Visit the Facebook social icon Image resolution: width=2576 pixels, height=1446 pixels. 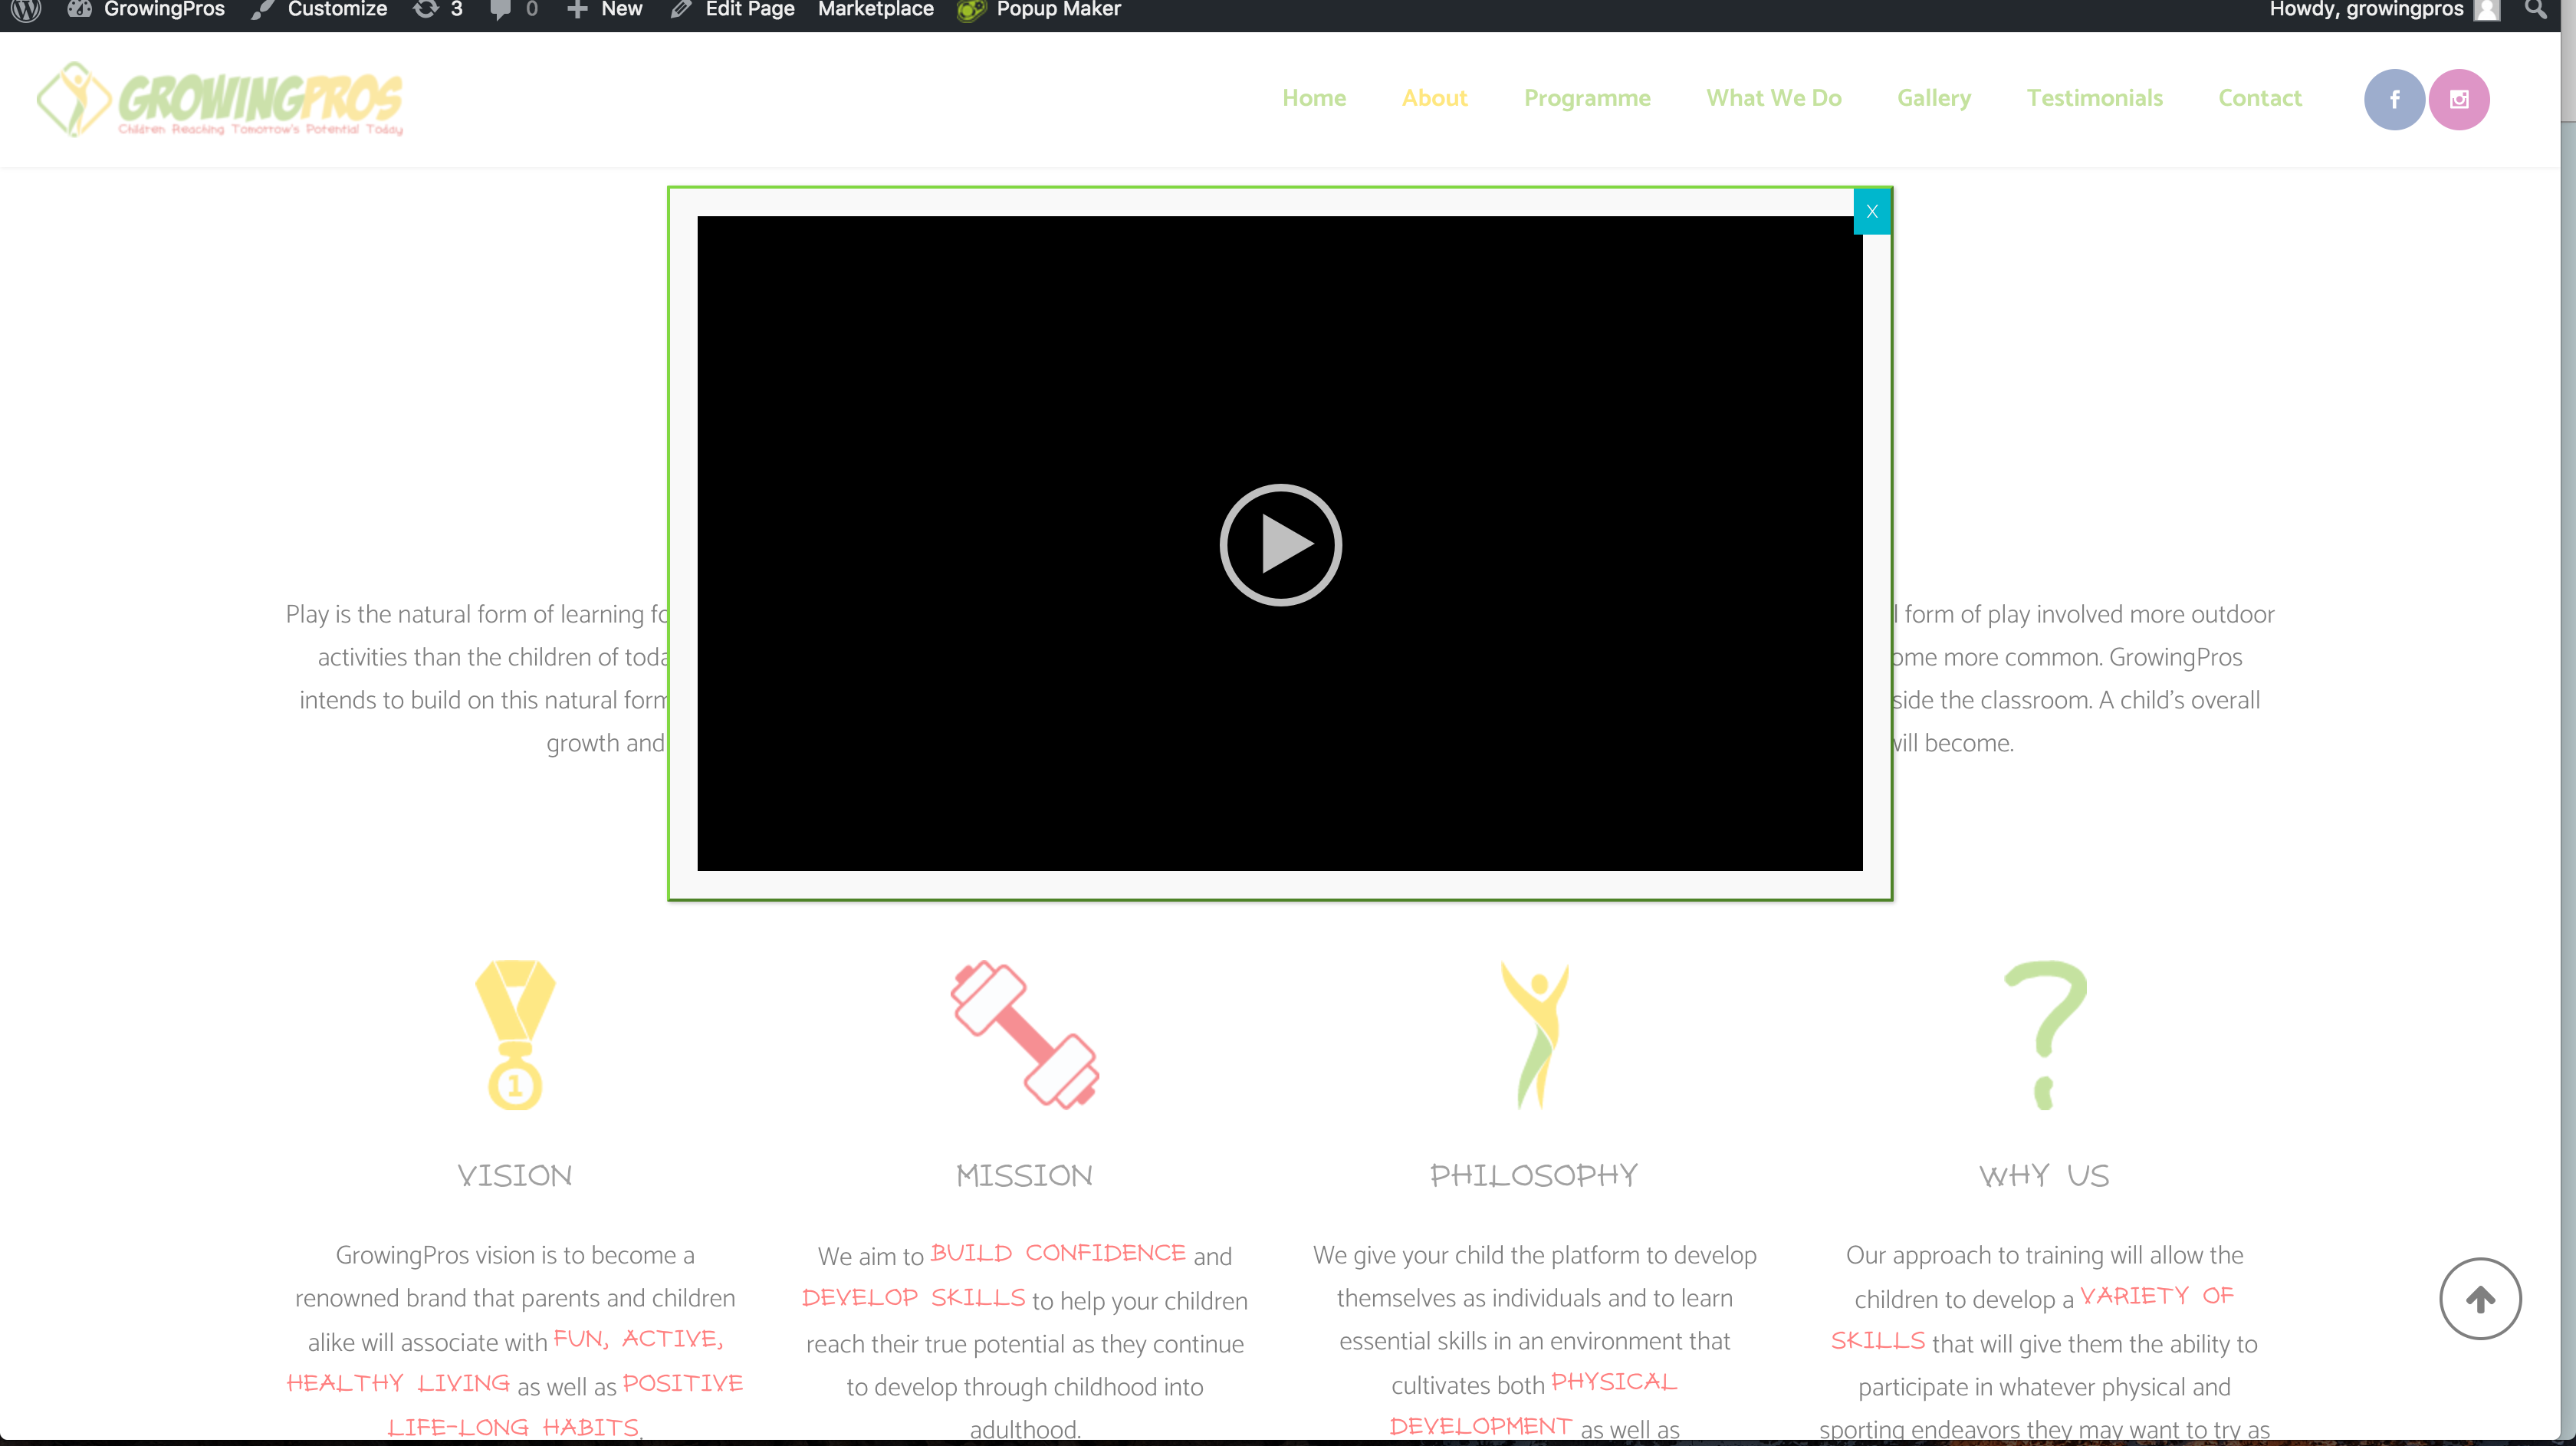click(2394, 99)
